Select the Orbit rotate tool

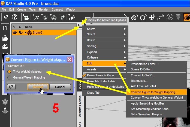143,17
